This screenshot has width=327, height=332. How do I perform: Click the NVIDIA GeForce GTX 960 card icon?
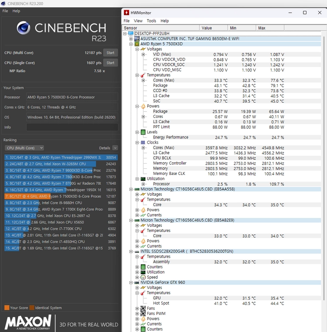[137, 283]
